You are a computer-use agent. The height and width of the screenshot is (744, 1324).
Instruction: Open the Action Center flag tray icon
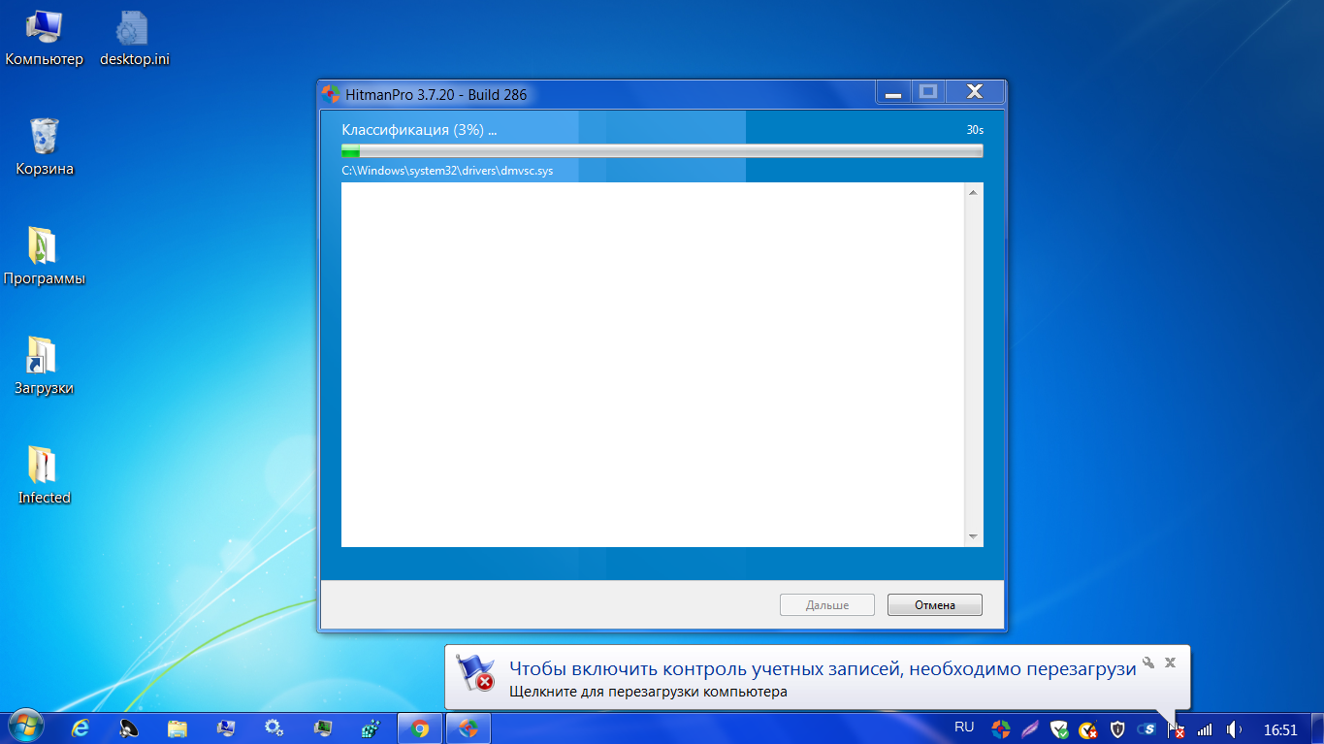tap(1176, 729)
